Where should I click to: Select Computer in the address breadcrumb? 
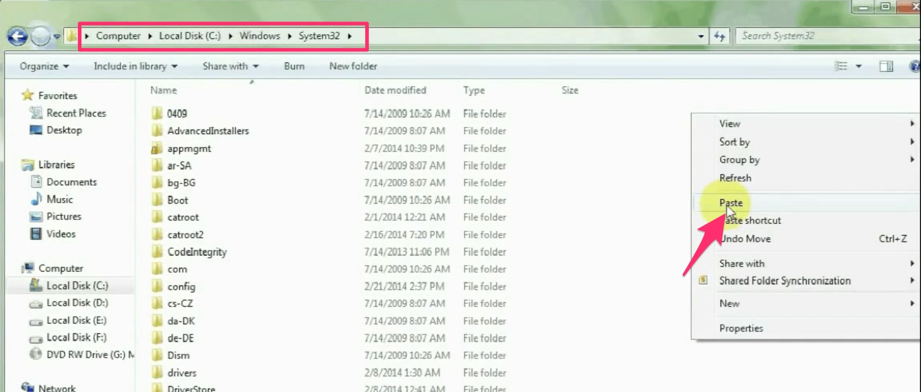click(118, 36)
